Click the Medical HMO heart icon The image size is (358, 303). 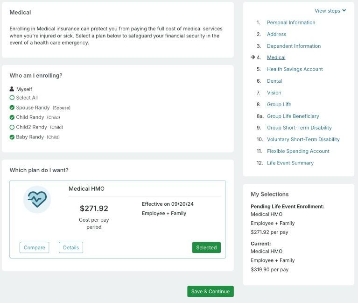[37, 200]
